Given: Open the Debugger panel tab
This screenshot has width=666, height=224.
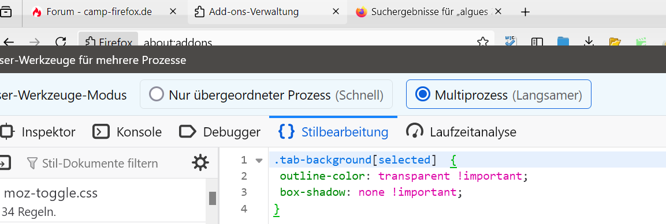Looking at the screenshot, I should pyautogui.click(x=219, y=132).
